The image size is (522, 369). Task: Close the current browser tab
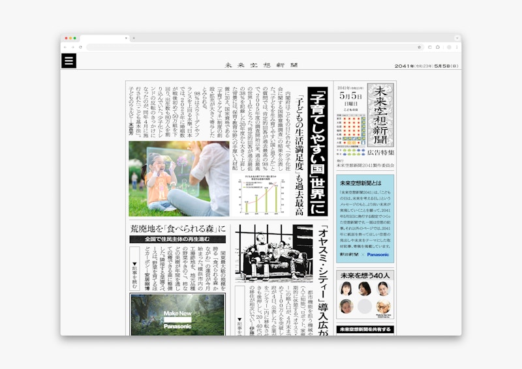tap(126, 38)
